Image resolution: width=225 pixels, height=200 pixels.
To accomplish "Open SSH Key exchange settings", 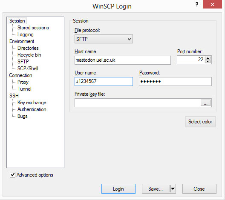I will [x=32, y=103].
